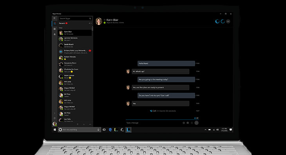Open the settings gear in sidebar
Image resolution: width=286 pixels, height=155 pixels.
pyautogui.click(x=54, y=118)
